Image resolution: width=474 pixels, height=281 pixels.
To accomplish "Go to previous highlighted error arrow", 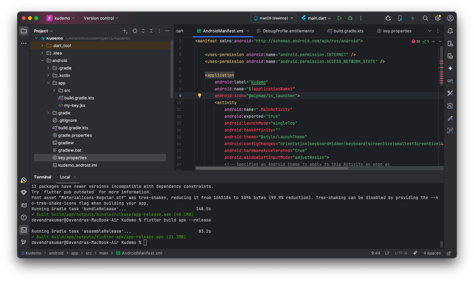I will click(433, 41).
